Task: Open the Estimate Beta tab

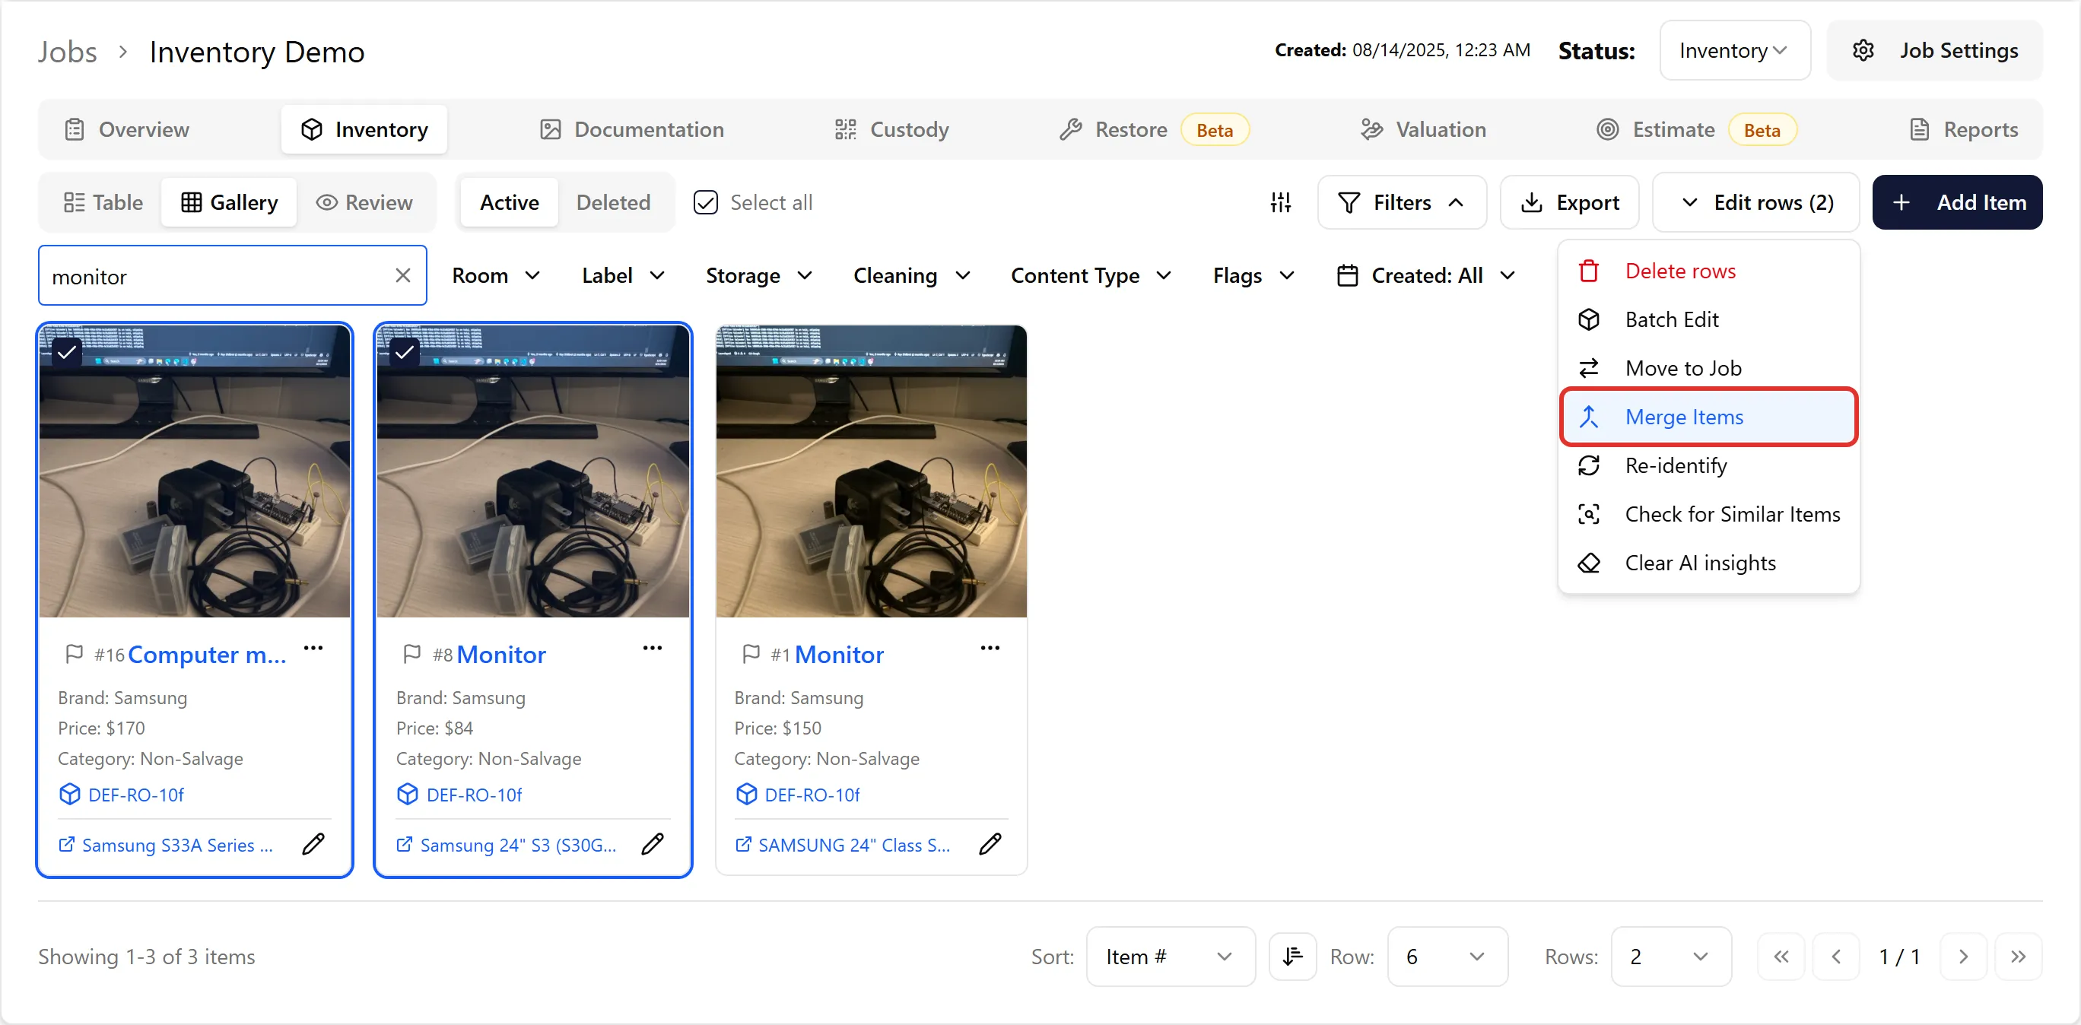Action: tap(1696, 129)
